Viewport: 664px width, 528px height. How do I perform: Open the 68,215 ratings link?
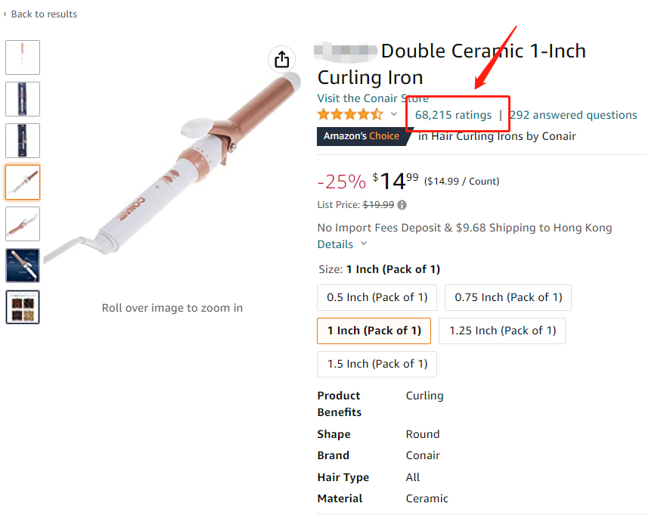(x=453, y=115)
